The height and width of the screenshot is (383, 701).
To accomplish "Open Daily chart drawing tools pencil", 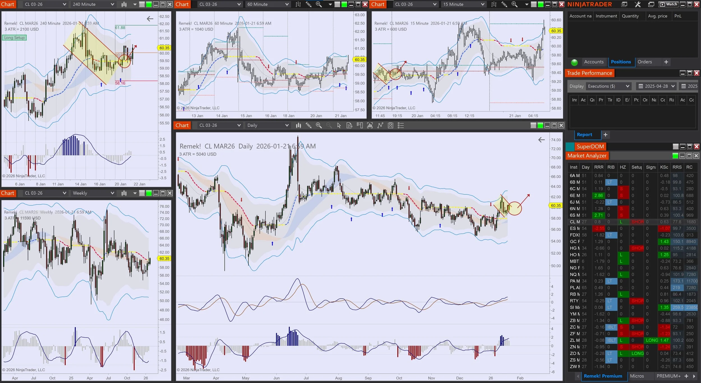I will click(308, 126).
